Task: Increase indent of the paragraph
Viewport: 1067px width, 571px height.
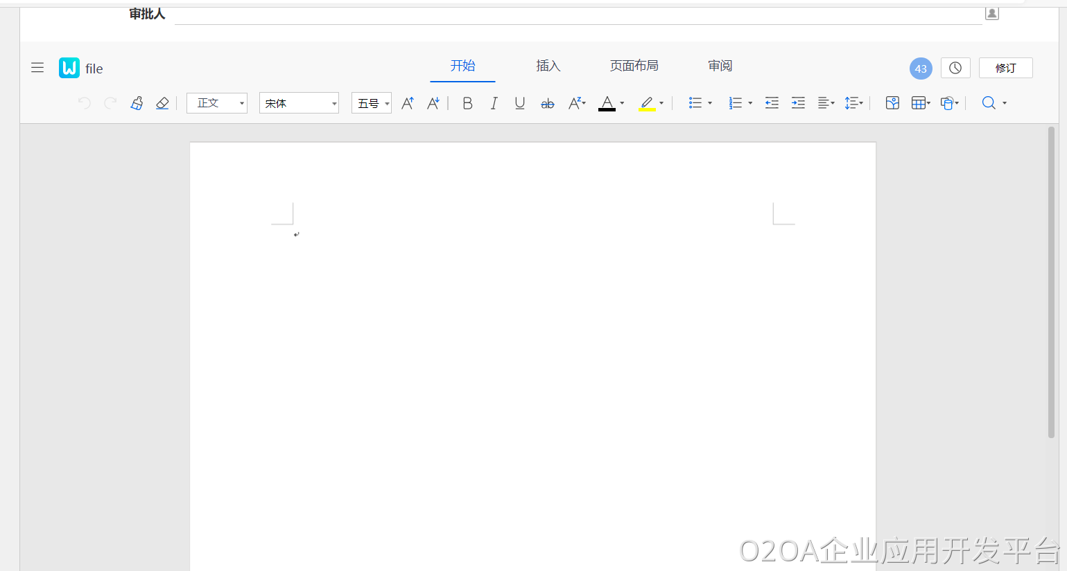Action: pyautogui.click(x=798, y=103)
